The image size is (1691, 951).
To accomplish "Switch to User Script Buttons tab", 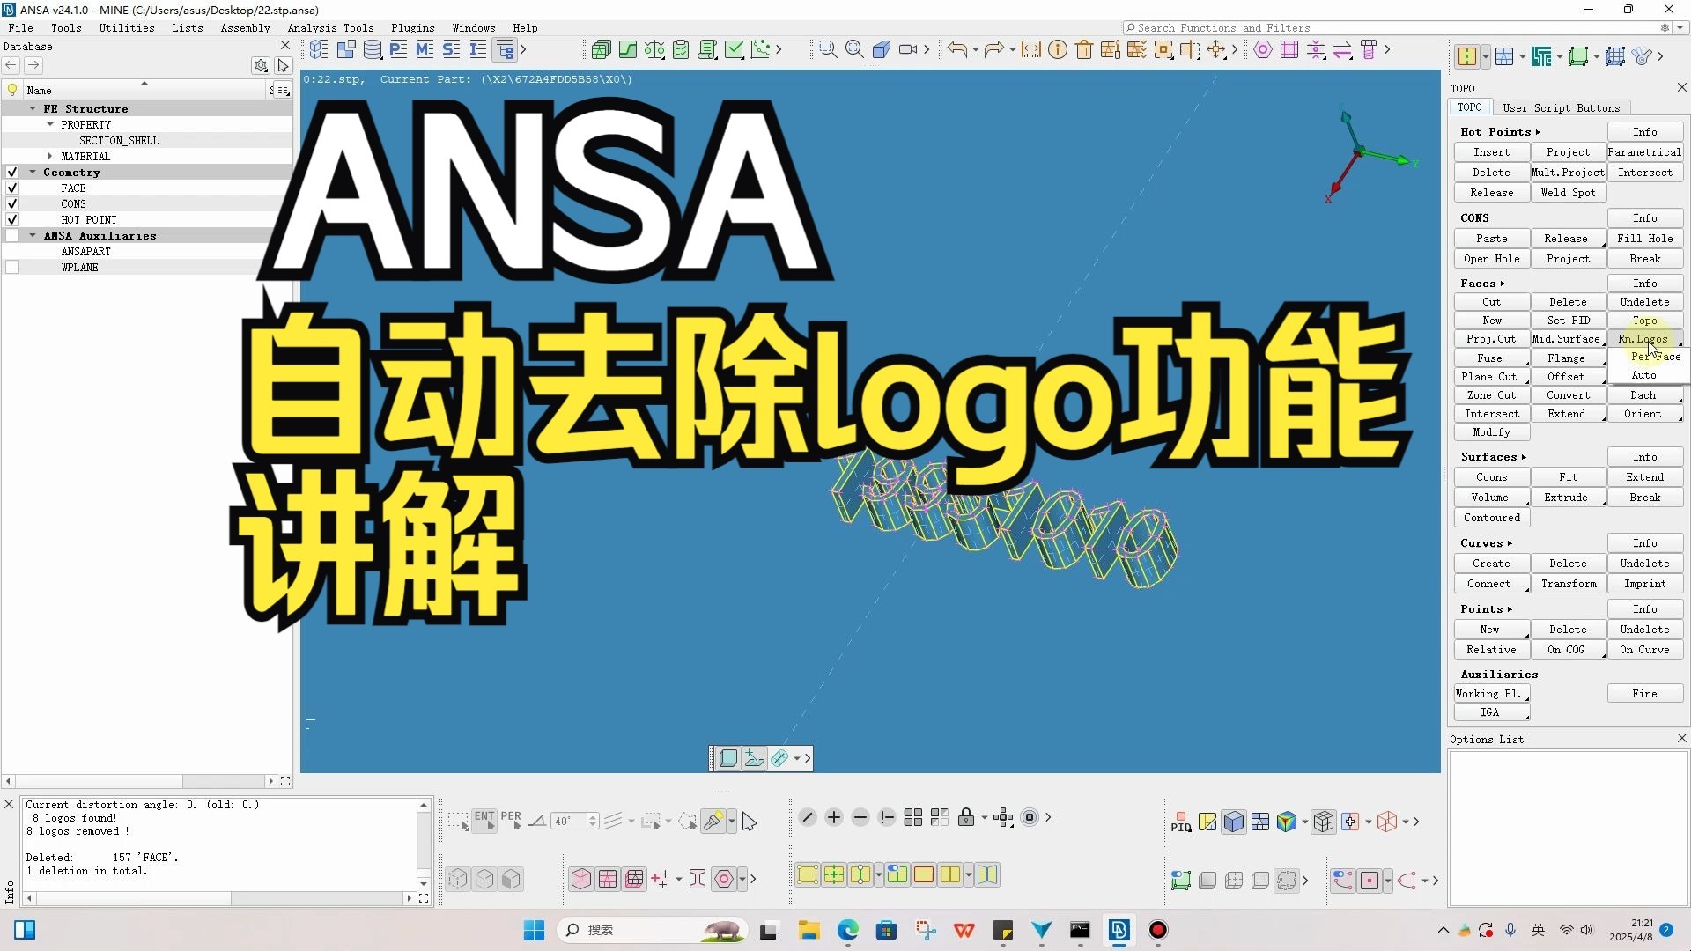I will (1561, 108).
